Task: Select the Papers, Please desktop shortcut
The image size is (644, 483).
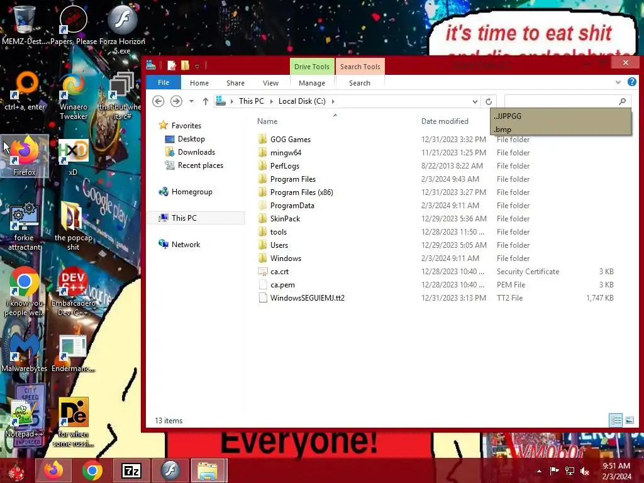Action: tap(74, 25)
